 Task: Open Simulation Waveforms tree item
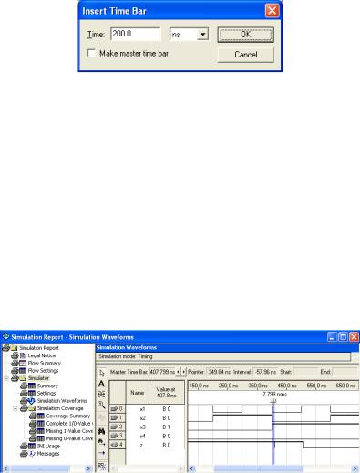(62, 401)
